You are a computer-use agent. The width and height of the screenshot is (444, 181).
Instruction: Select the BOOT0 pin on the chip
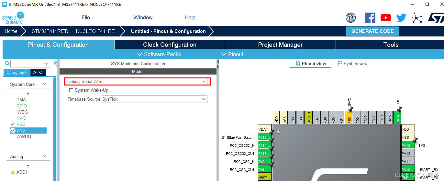pos(308,117)
